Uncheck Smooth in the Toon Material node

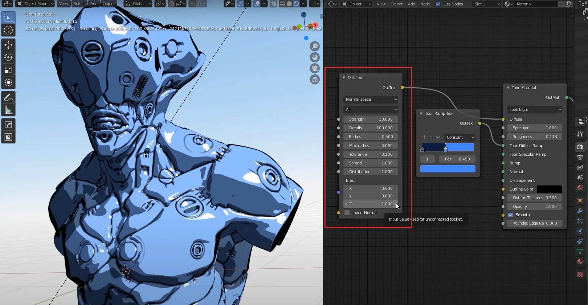click(x=511, y=215)
